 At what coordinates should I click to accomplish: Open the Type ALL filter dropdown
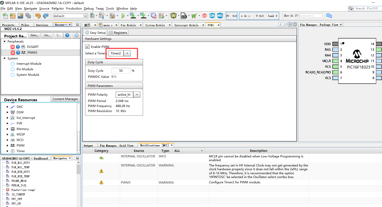pos(188,151)
